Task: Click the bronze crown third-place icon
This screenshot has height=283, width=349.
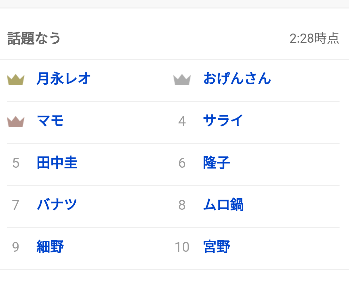Action: [x=16, y=122]
